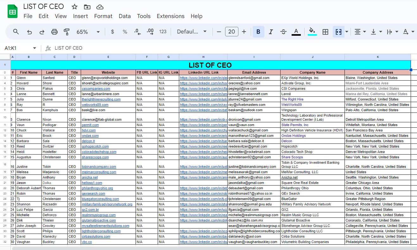Decrease font size minus button

[219, 32]
